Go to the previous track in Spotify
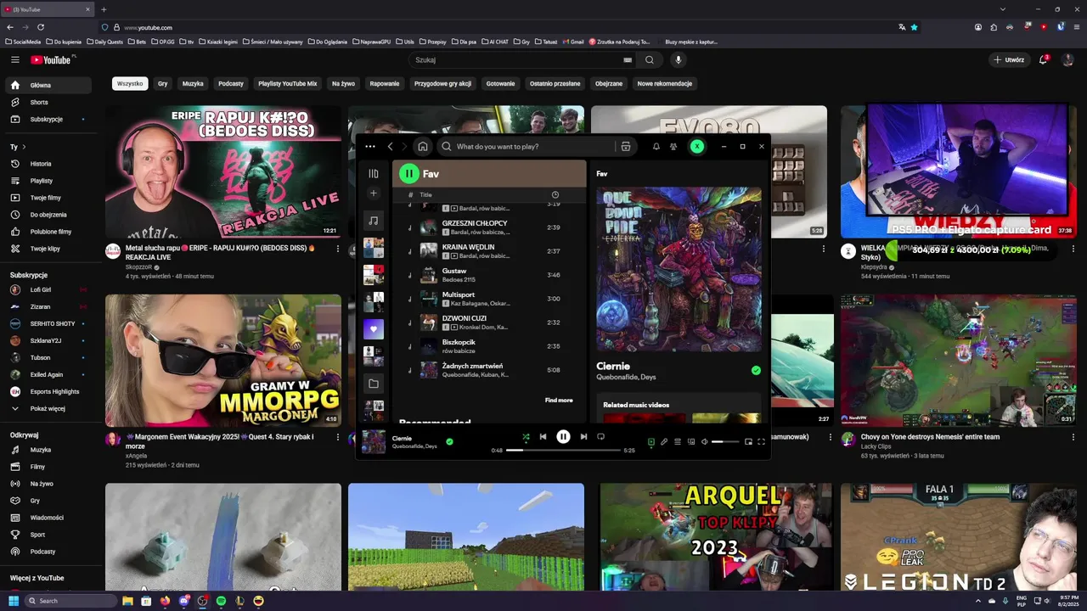The height and width of the screenshot is (611, 1087). (543, 436)
